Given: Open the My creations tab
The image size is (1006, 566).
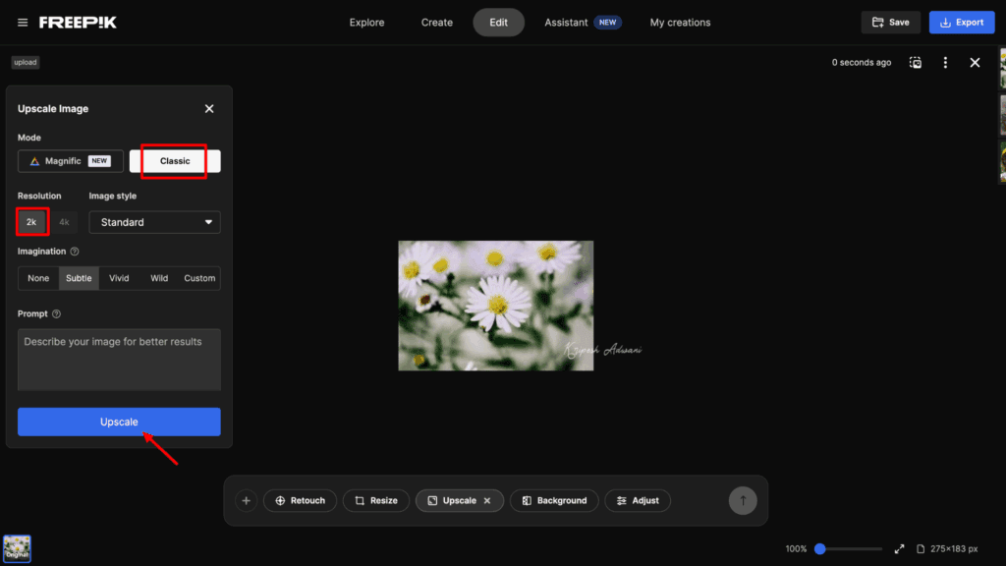Looking at the screenshot, I should coord(680,23).
